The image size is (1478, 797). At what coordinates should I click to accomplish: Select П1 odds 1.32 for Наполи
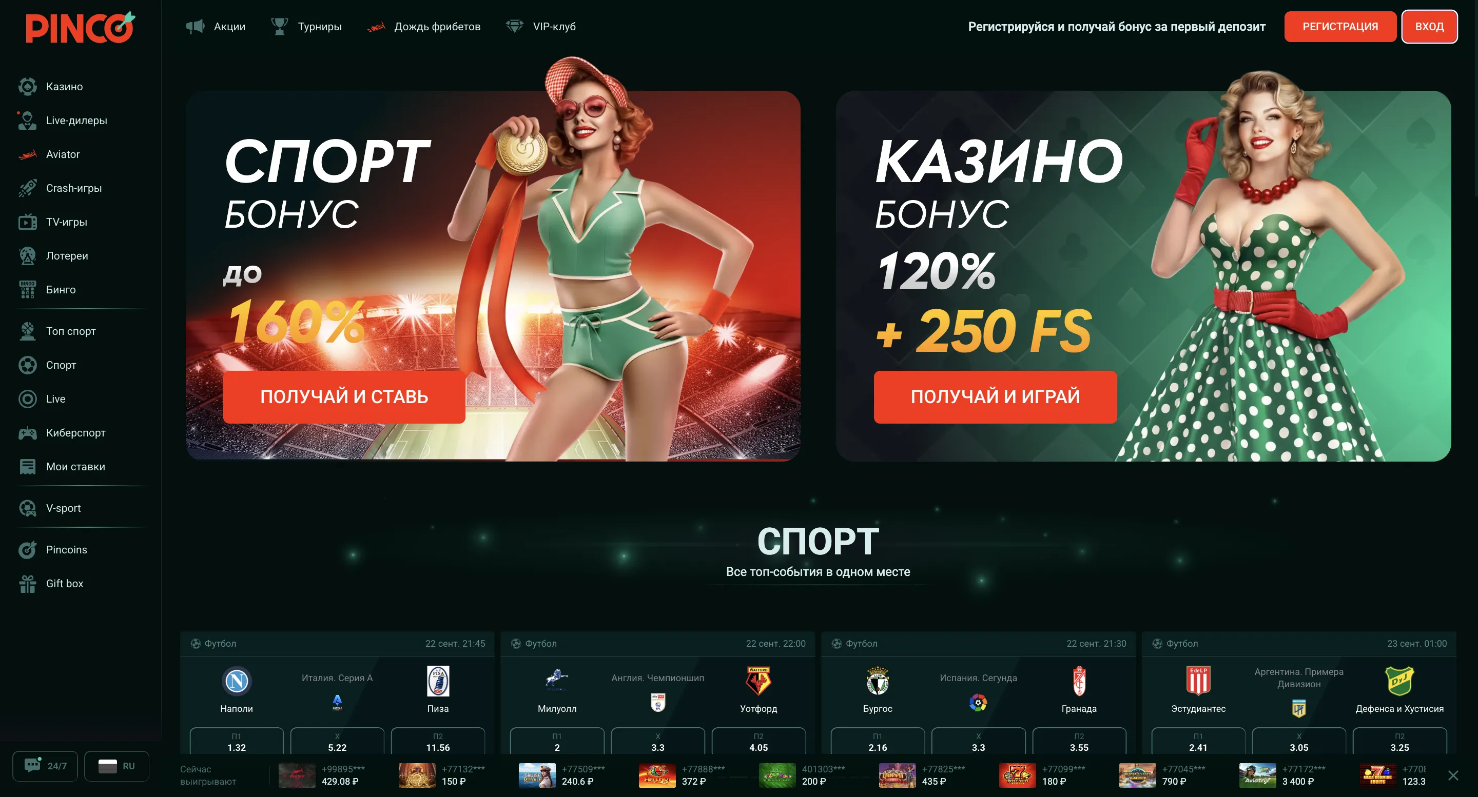237,742
